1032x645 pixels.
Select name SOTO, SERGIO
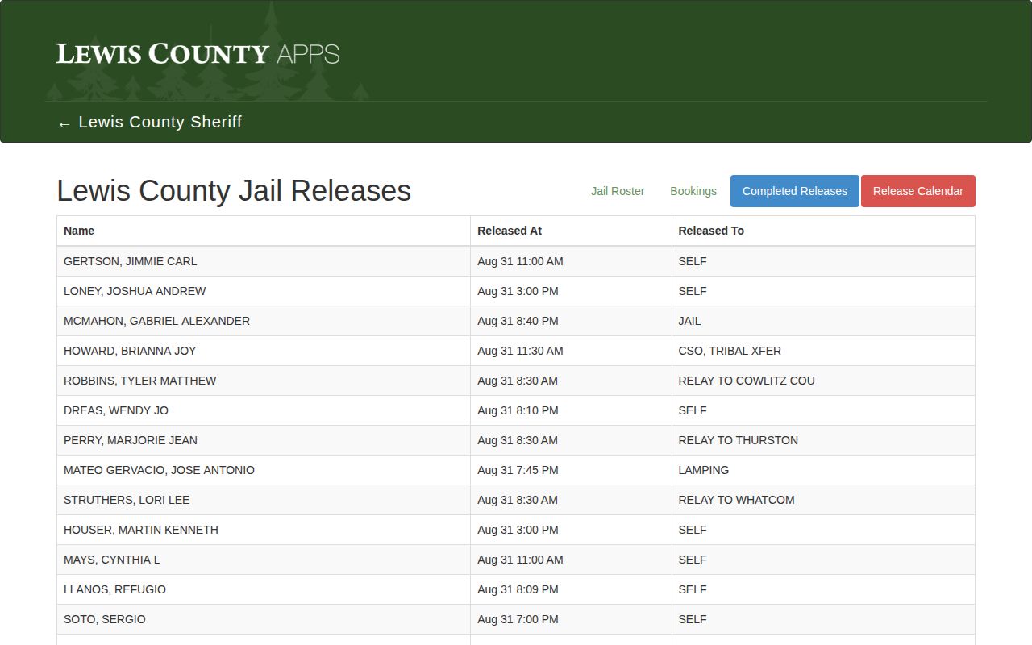(x=105, y=619)
